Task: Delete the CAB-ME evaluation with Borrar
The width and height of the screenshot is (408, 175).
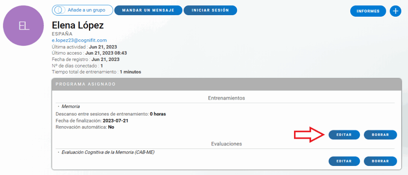Action: (380, 161)
